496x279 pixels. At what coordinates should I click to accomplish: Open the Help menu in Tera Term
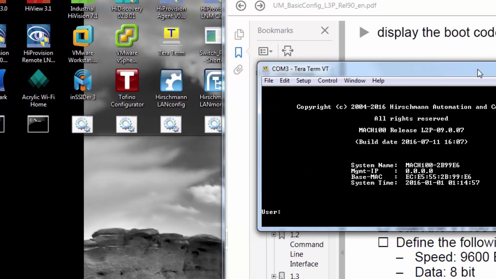378,81
